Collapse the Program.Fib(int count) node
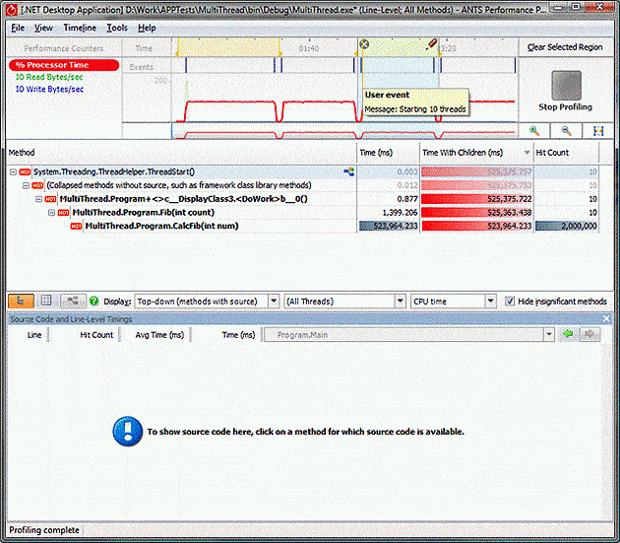Image resolution: width=620 pixels, height=543 pixels. click(51, 213)
